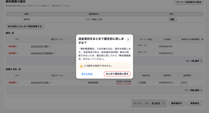Click the 送金期日 column header

pos(167,76)
